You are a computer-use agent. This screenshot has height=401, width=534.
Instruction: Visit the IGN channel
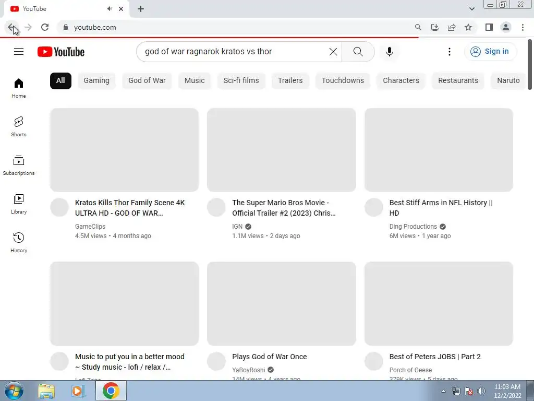pos(237,227)
